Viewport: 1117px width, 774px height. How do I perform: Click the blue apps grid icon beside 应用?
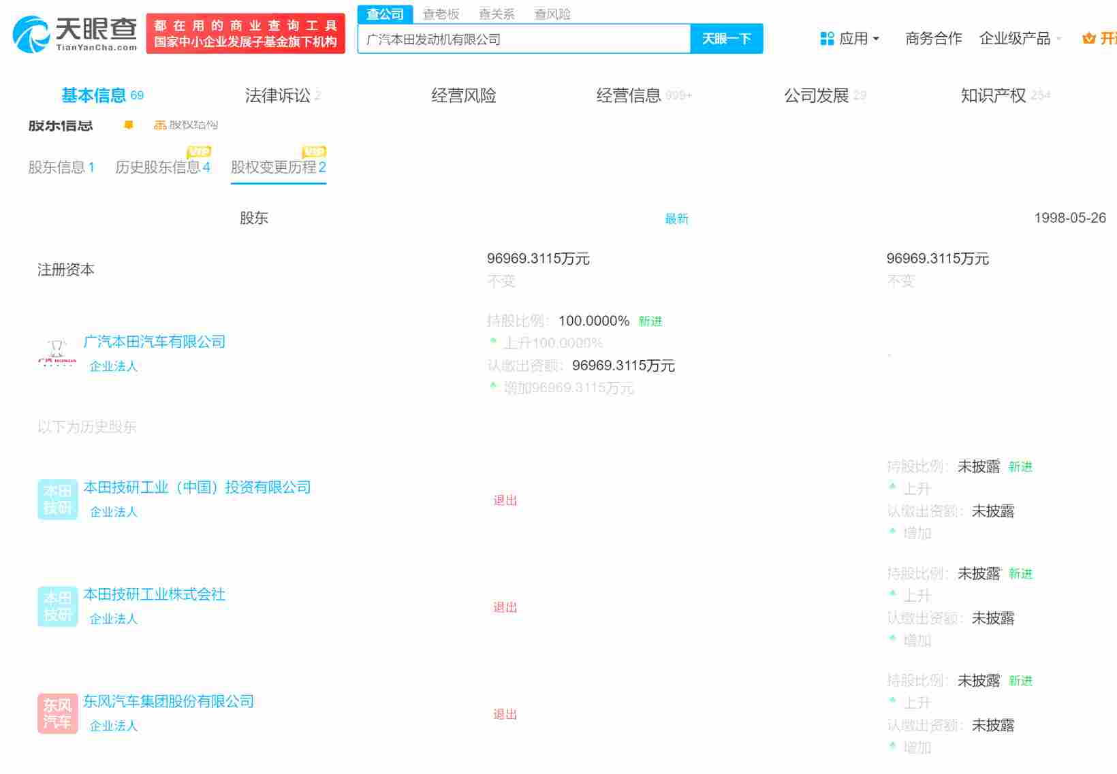click(825, 37)
